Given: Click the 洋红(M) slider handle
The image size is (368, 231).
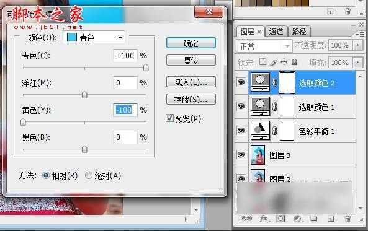Looking at the screenshot, I should pos(84,95).
